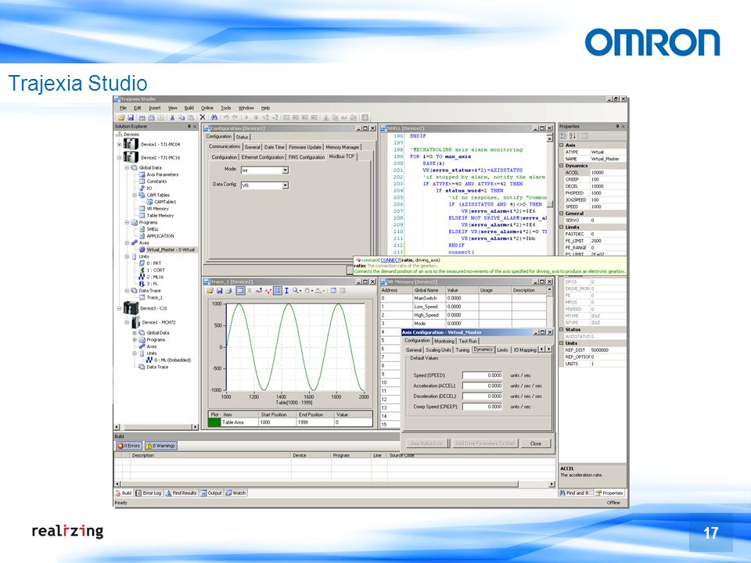The height and width of the screenshot is (563, 751).
Task: Switch to Ethernet Configuration tab
Action: point(263,157)
